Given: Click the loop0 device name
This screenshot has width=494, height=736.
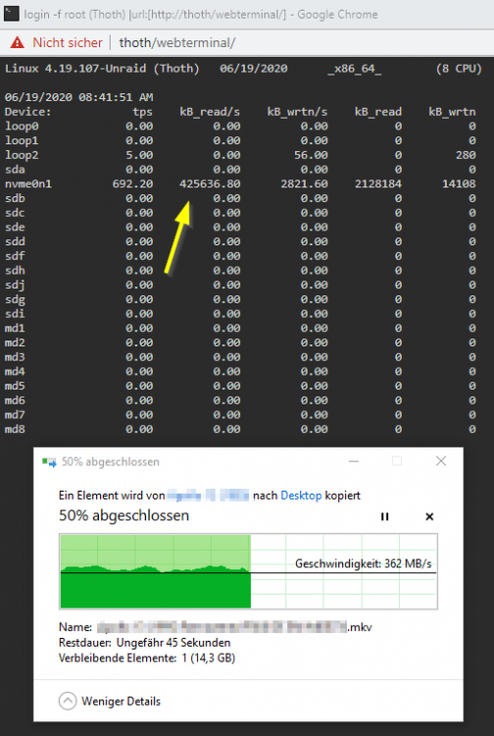Looking at the screenshot, I should click(22, 127).
